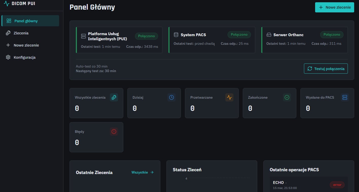
Task: Click the clock icon in Dzisiaj card
Action: (x=172, y=97)
